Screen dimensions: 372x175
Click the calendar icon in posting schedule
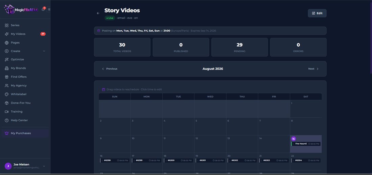99,31
